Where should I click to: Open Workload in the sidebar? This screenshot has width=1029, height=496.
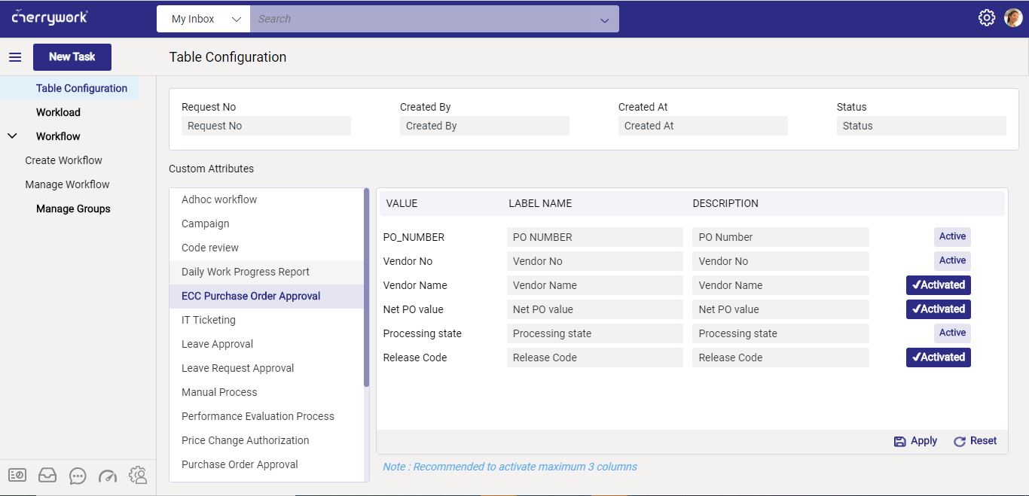click(58, 112)
